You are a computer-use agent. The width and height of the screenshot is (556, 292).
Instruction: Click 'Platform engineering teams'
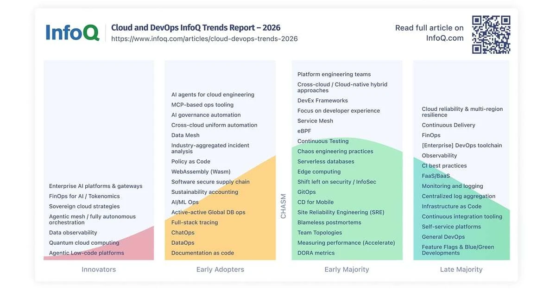334,74
